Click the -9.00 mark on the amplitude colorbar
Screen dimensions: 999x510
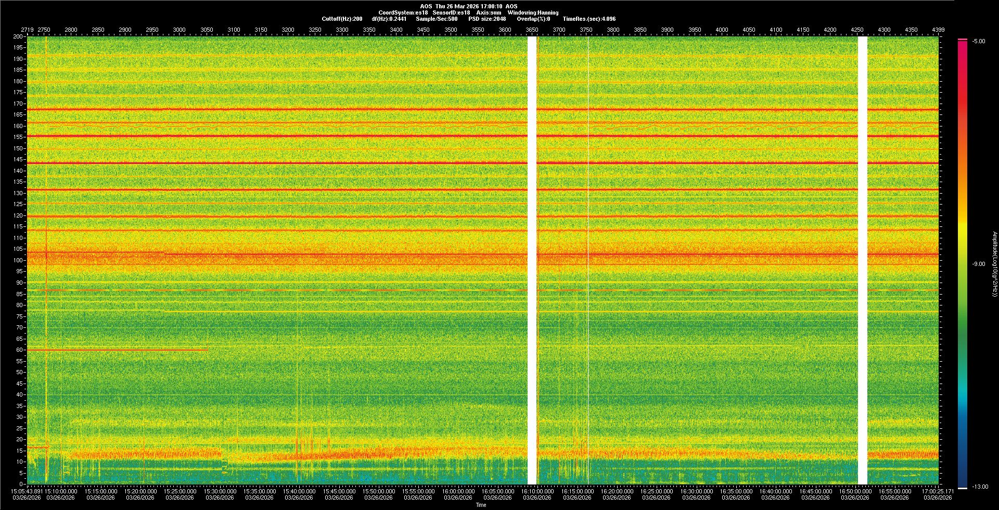(x=978, y=264)
